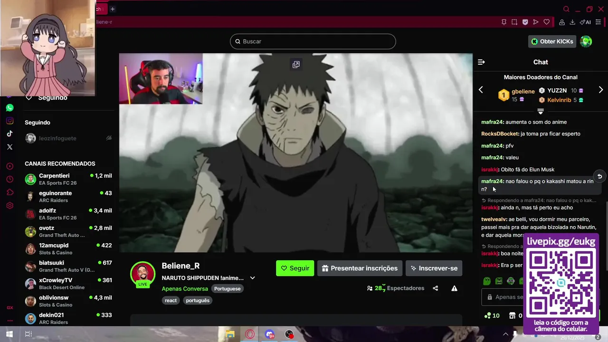Pop out the video player
608x342 pixels.
(x=296, y=65)
